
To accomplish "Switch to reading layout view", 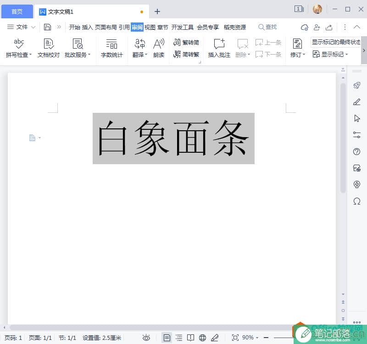I will click(x=191, y=338).
